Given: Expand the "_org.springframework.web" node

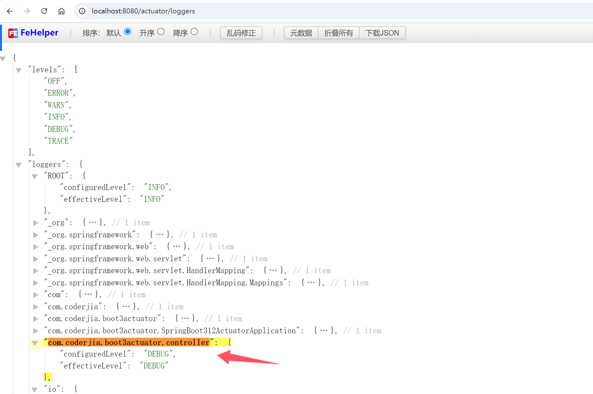Looking at the screenshot, I should pos(36,247).
